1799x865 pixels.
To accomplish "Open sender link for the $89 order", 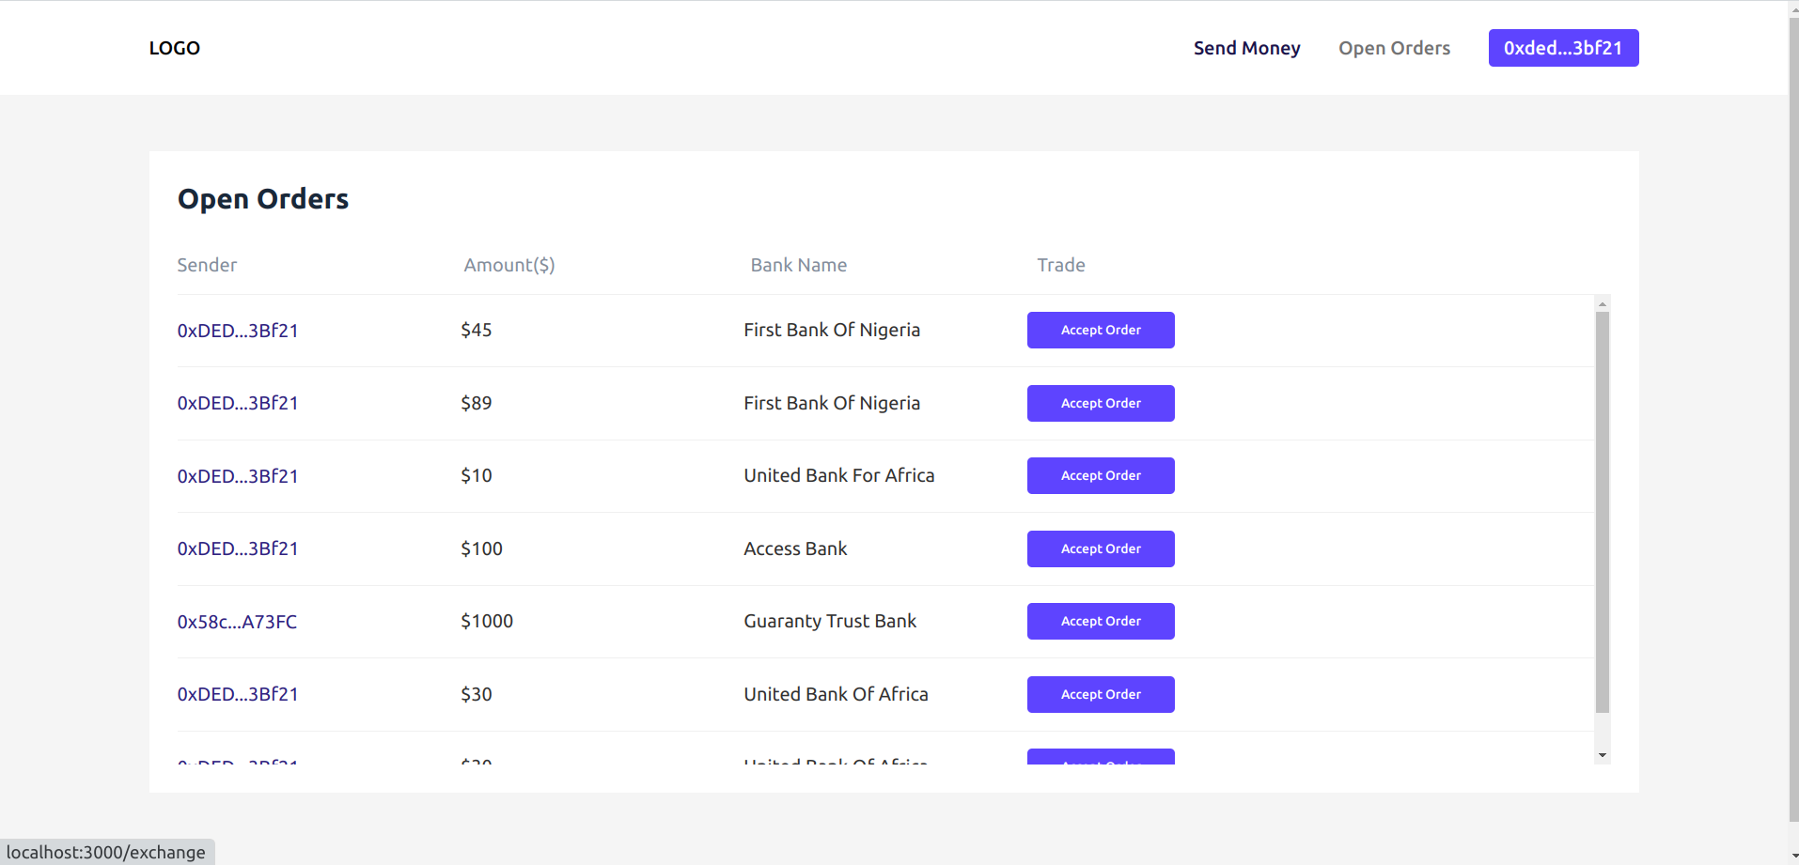I will click(238, 404).
